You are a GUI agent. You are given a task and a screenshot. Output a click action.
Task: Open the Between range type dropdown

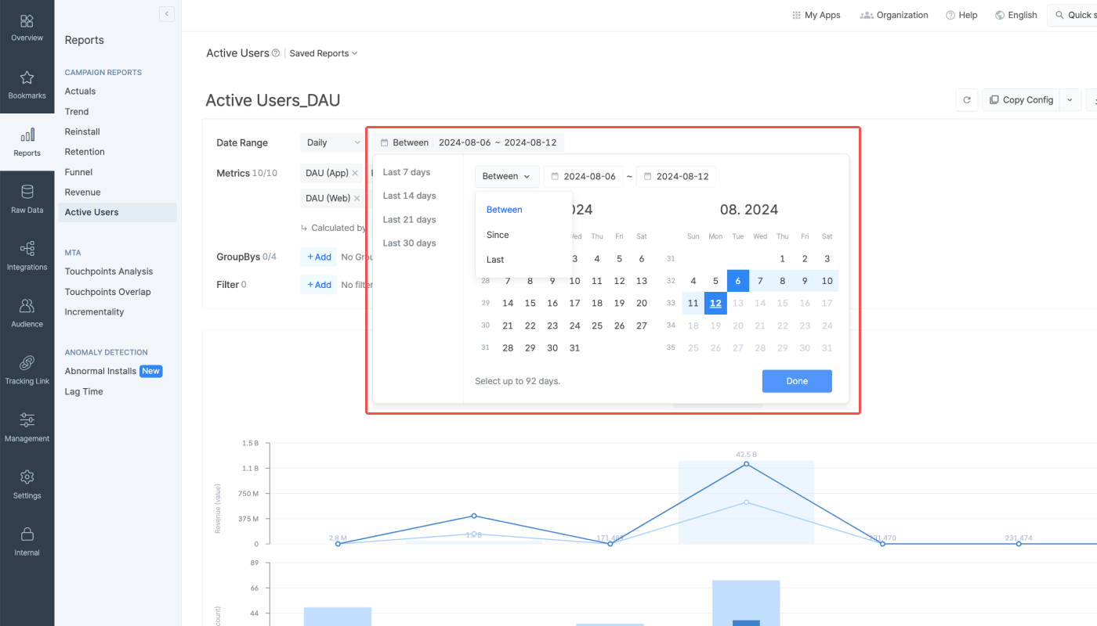click(507, 177)
